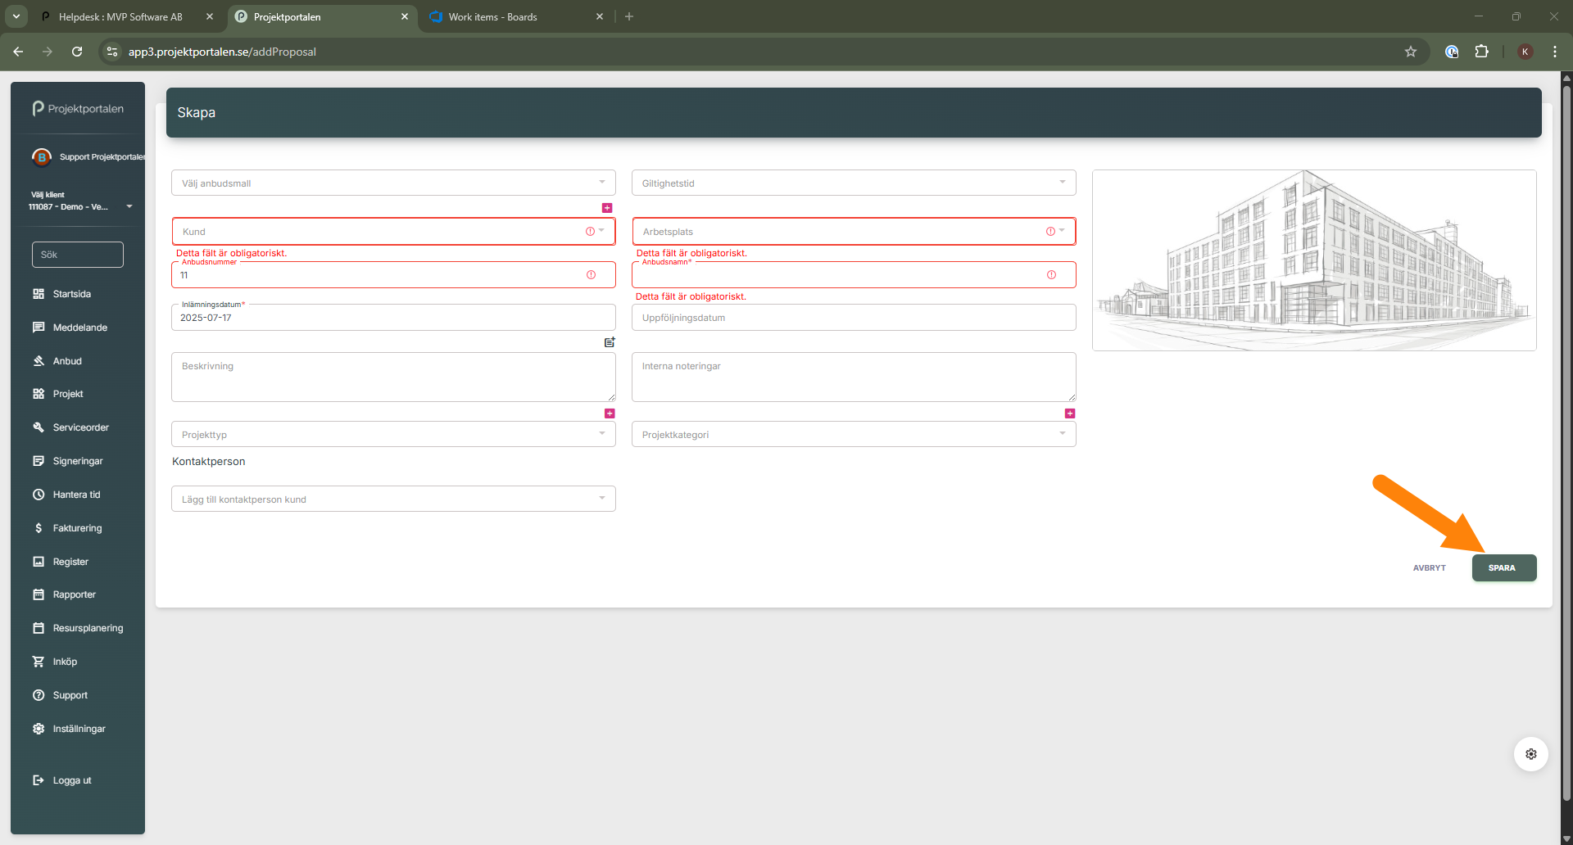This screenshot has width=1573, height=845.
Task: Open Hantera tid clock icon
Action: pos(39,495)
